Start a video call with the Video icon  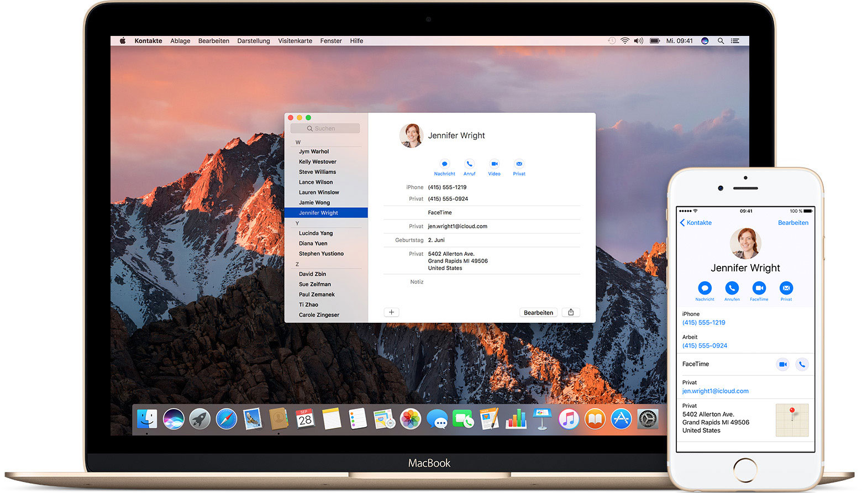pos(494,164)
